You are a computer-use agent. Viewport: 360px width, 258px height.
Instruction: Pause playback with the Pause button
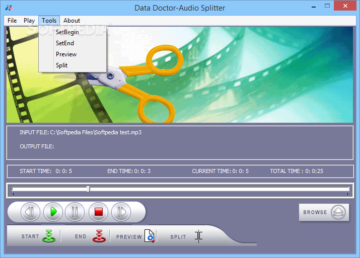[75, 212]
